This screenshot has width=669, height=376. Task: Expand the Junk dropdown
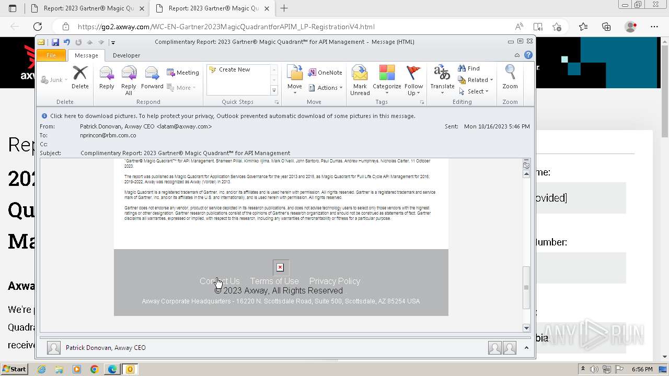tap(54, 80)
